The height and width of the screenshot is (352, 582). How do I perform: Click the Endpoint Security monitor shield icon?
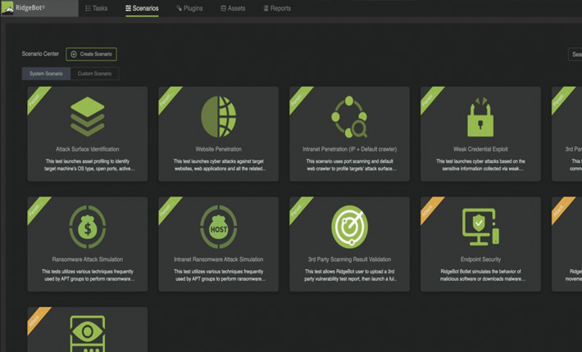point(480,226)
